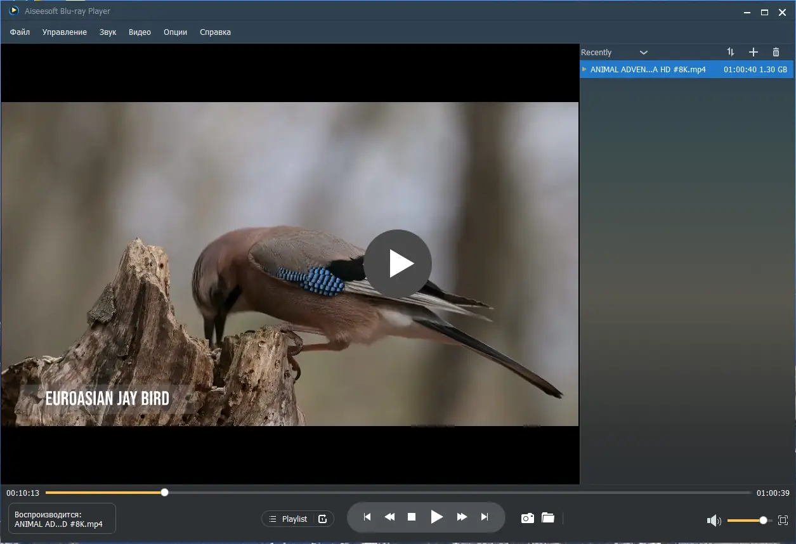Click the seek bar progress handle
The image size is (796, 544).
(164, 492)
